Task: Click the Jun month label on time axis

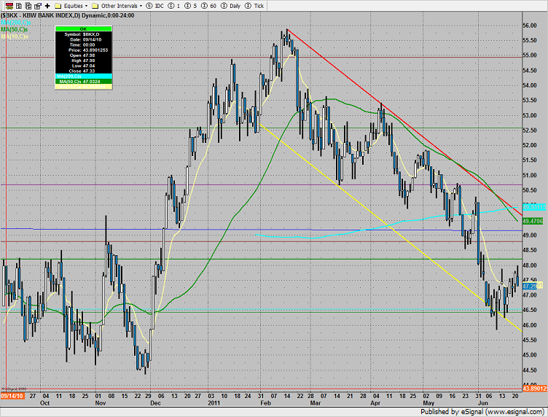Action: click(483, 403)
